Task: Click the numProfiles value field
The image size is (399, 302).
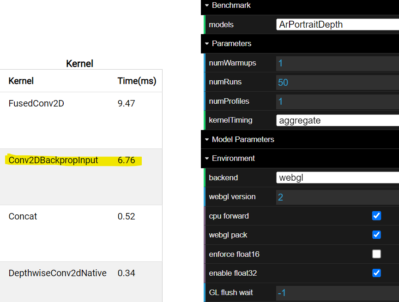Action: [338, 101]
